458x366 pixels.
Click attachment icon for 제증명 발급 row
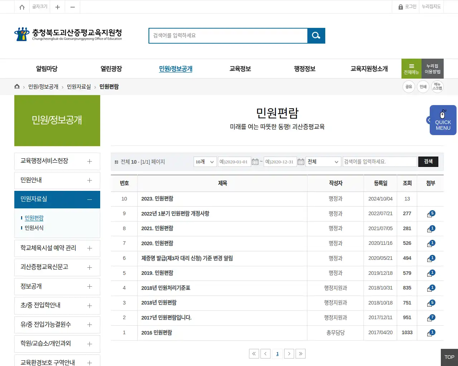point(431,258)
